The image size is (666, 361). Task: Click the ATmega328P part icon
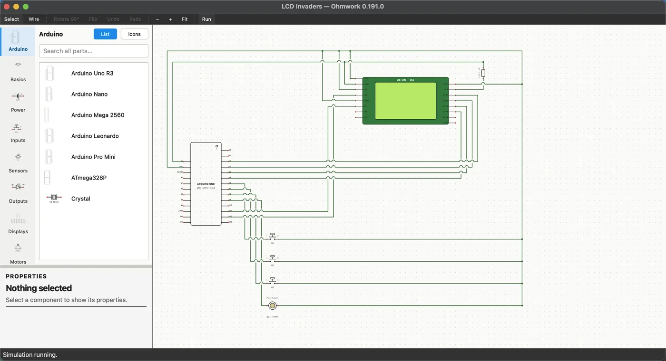click(x=47, y=178)
